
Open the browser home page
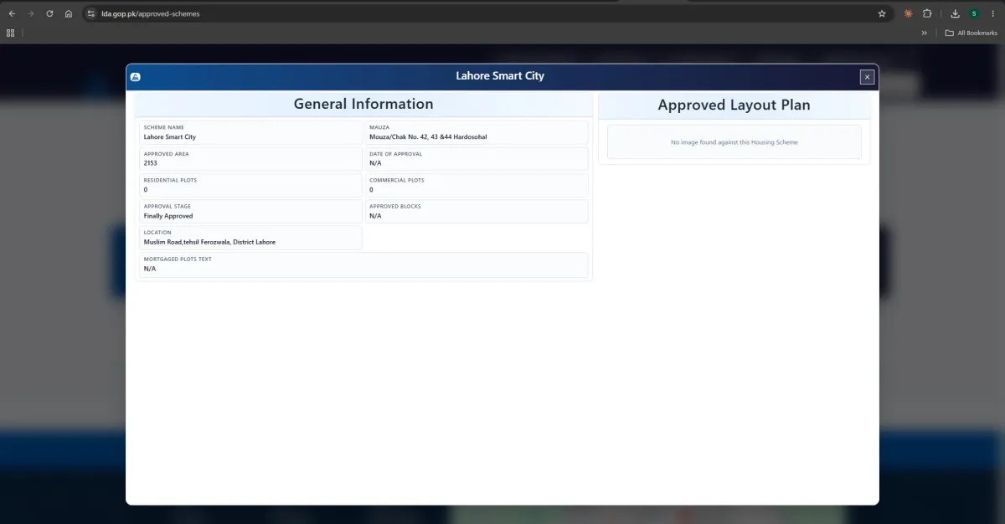click(x=69, y=13)
